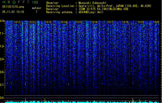The image size is (162, 103).
Task: Click the 1.0 kHz axis label
Action: click(2, 46)
